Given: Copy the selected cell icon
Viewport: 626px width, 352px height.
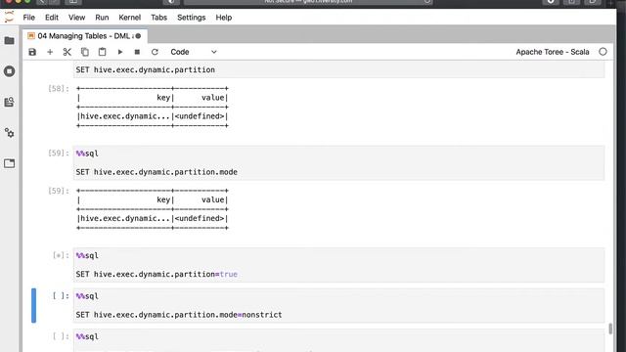Looking at the screenshot, I should point(85,52).
